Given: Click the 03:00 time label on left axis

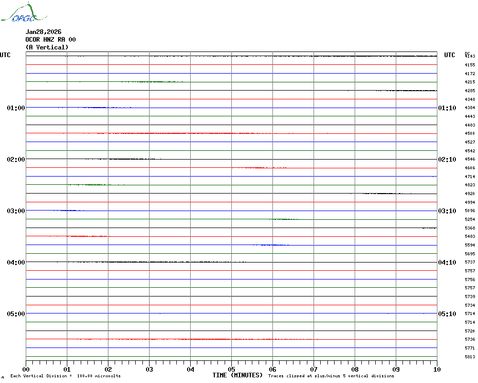Looking at the screenshot, I should coord(16,211).
